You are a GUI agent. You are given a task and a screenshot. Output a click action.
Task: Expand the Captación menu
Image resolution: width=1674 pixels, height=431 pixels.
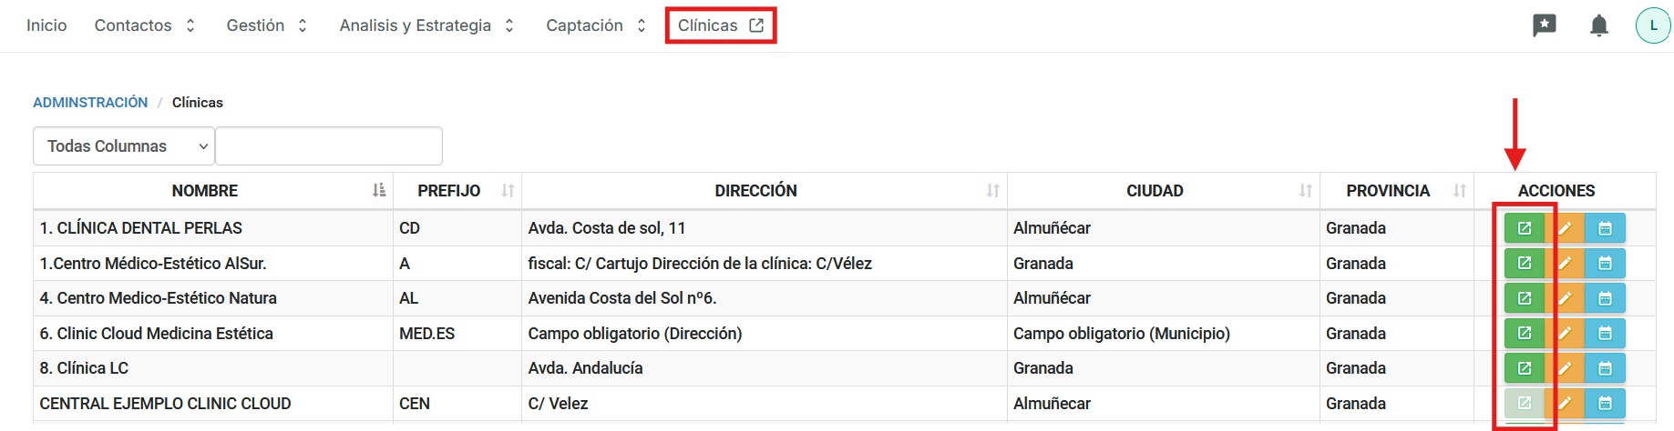tap(596, 25)
